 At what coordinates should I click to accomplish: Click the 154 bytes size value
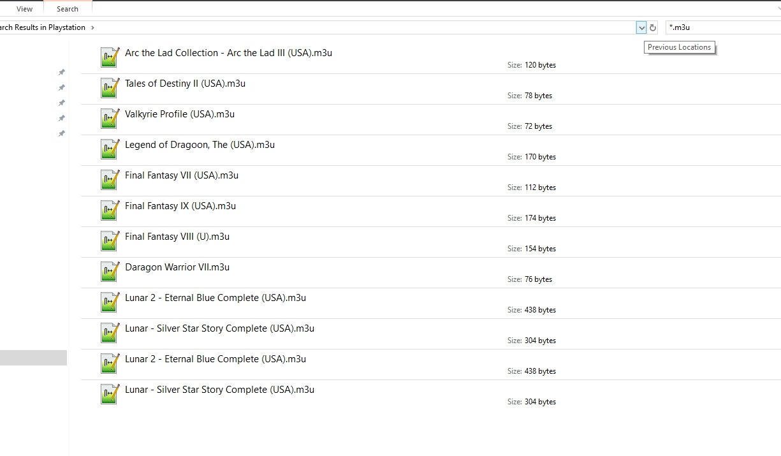click(540, 249)
